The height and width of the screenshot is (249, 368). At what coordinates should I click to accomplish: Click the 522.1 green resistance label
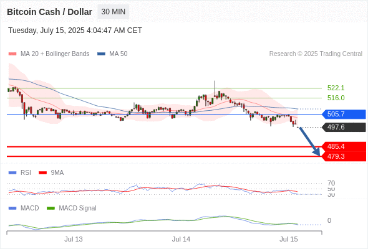tap(336, 88)
